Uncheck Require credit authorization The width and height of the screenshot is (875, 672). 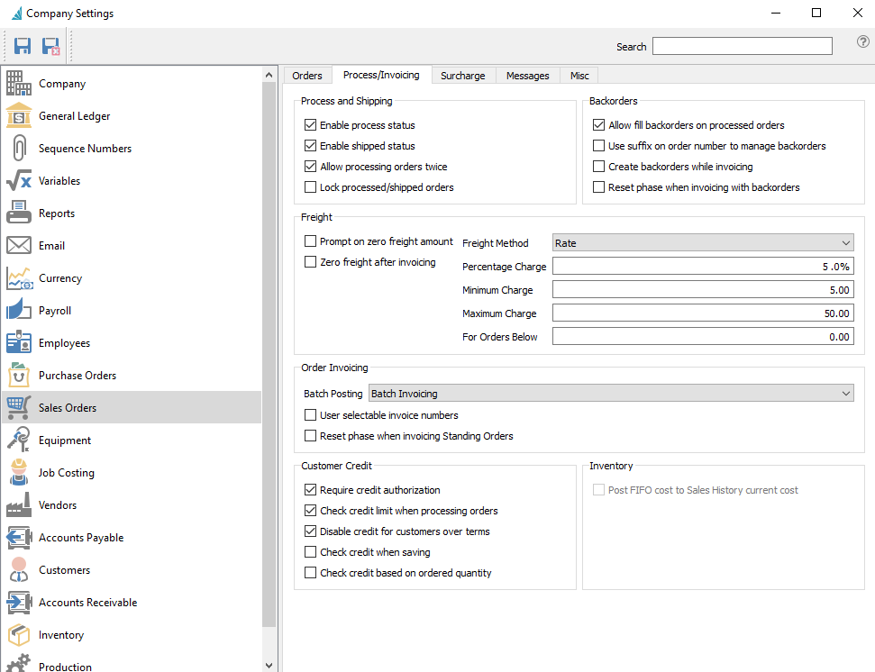pyautogui.click(x=310, y=490)
